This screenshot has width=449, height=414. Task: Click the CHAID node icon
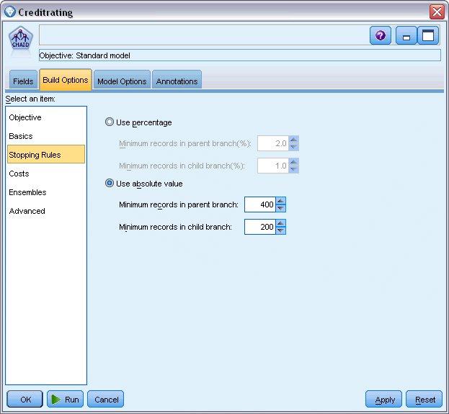click(x=20, y=39)
